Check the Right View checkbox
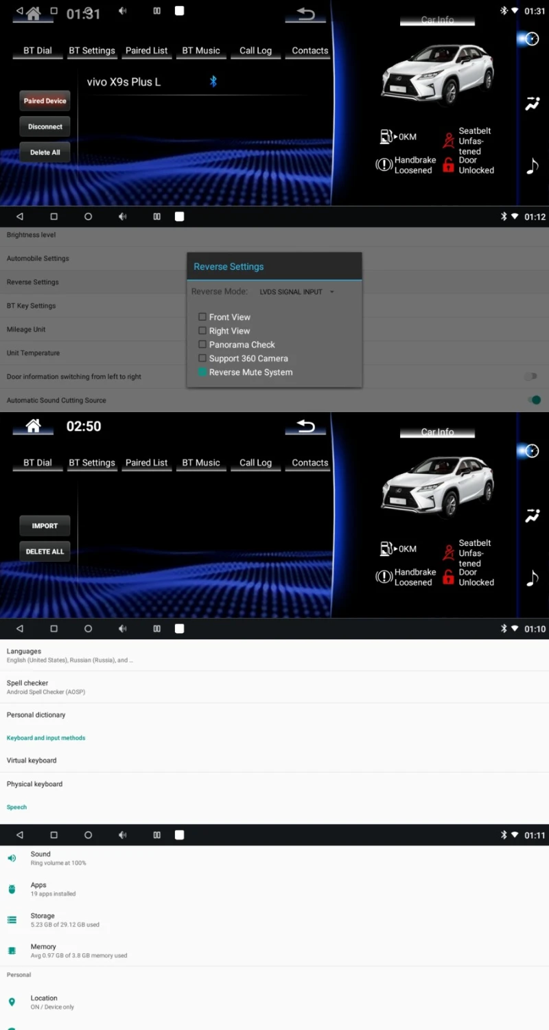 202,331
